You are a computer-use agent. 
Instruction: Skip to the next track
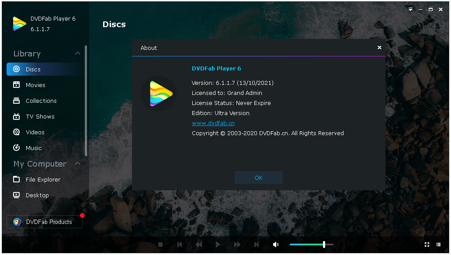click(x=256, y=245)
